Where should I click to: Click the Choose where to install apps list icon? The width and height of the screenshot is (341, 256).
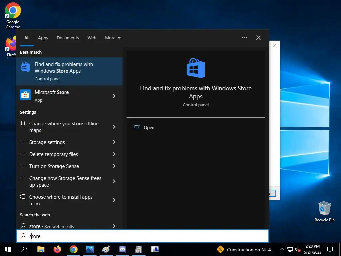coord(23,197)
